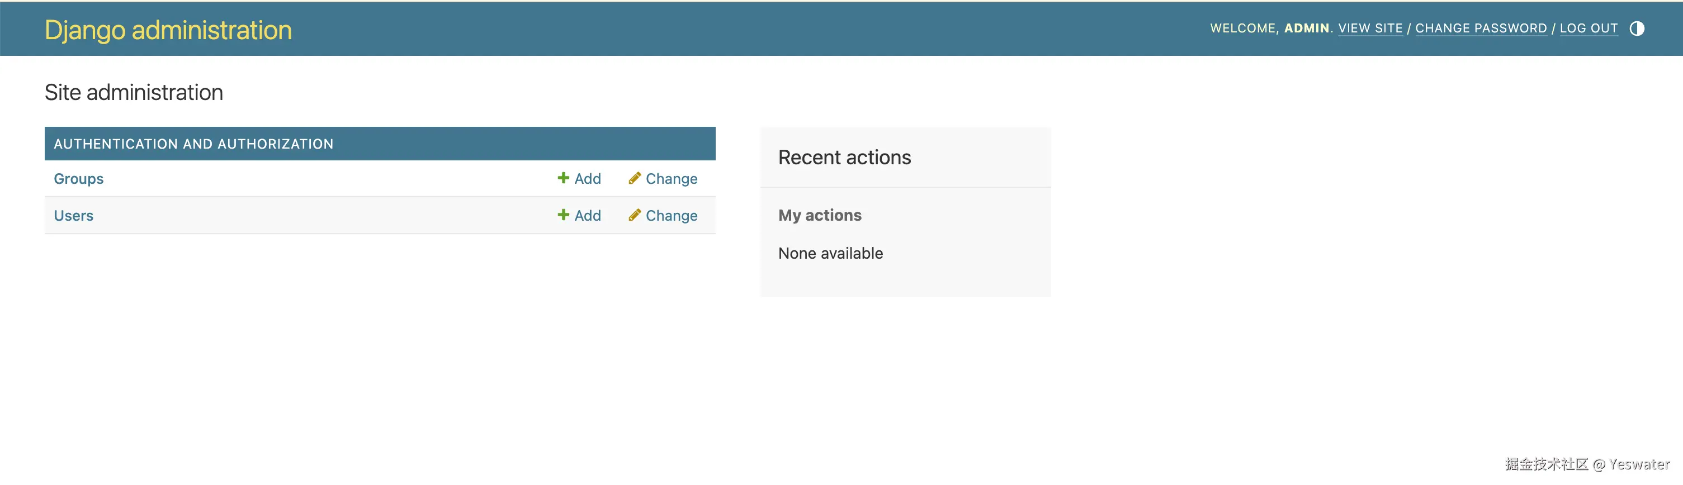Click the green plus icon for Groups
Image resolution: width=1683 pixels, height=485 pixels.
point(563,178)
